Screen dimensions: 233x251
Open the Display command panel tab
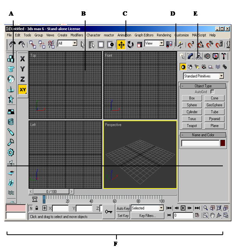point(215,56)
